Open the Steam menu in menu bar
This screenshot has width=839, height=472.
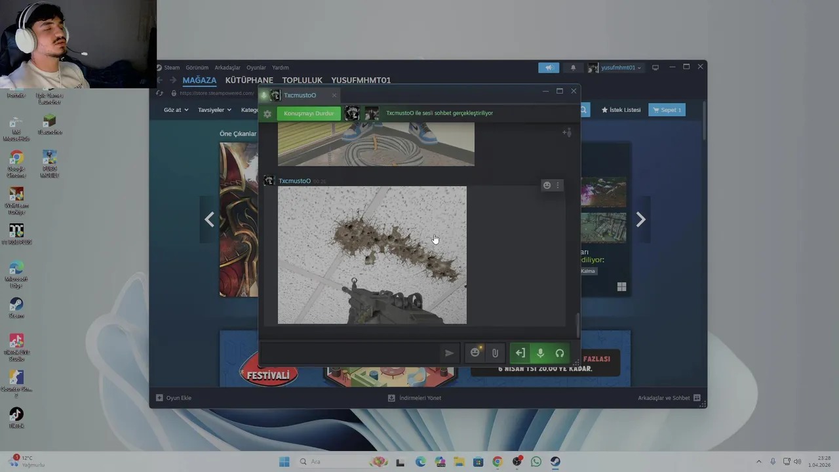172,68
